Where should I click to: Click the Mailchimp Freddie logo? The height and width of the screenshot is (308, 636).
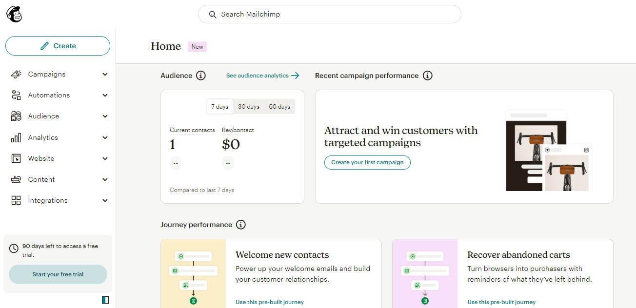point(14,14)
